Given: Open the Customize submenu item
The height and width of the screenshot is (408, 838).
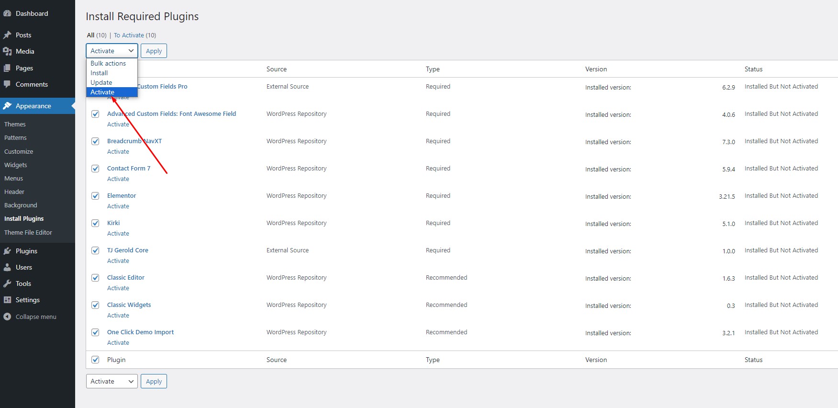Looking at the screenshot, I should point(19,151).
